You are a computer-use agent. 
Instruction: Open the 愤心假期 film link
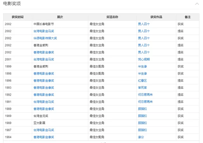click(144, 59)
